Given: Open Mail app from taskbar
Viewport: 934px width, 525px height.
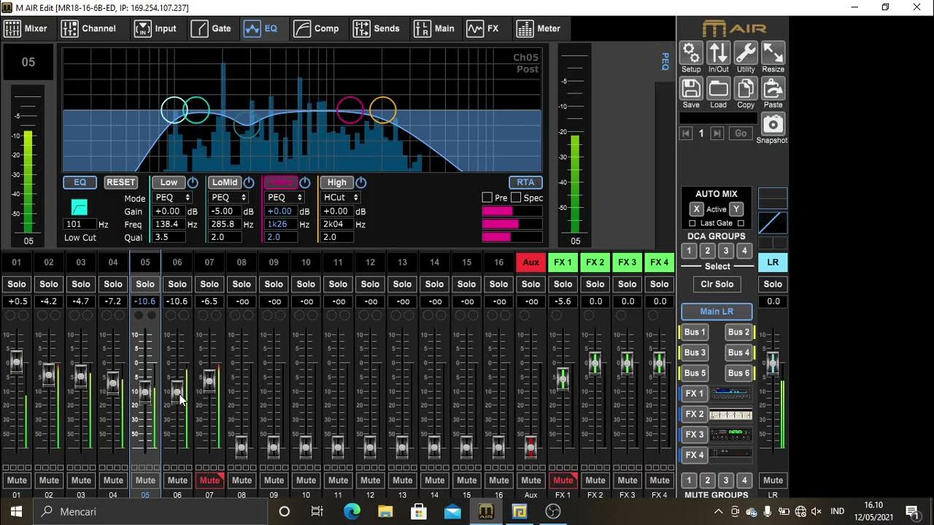Looking at the screenshot, I should point(452,511).
